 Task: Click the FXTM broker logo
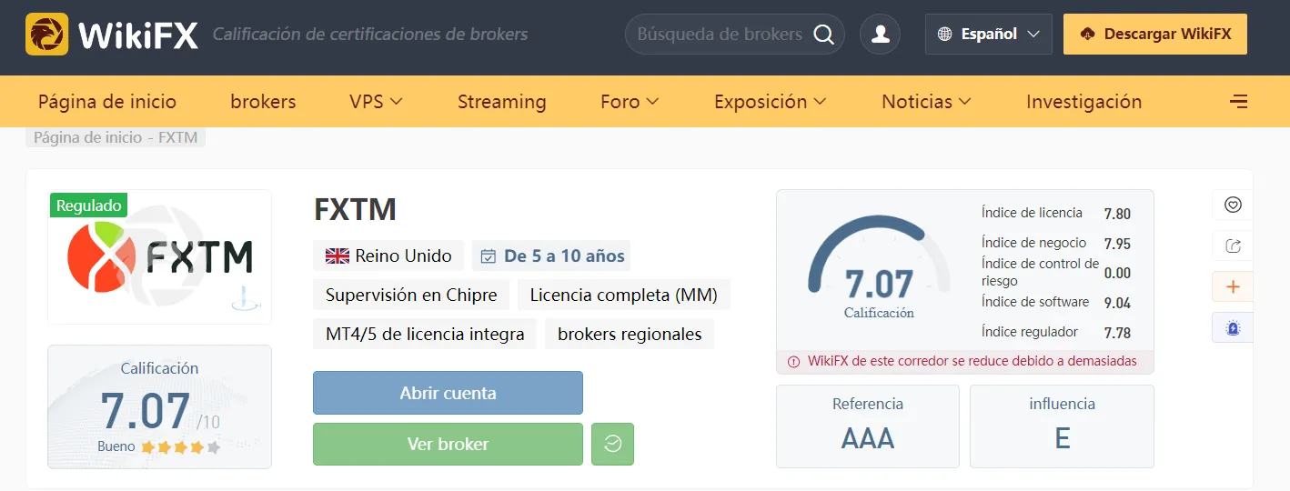[x=160, y=257]
